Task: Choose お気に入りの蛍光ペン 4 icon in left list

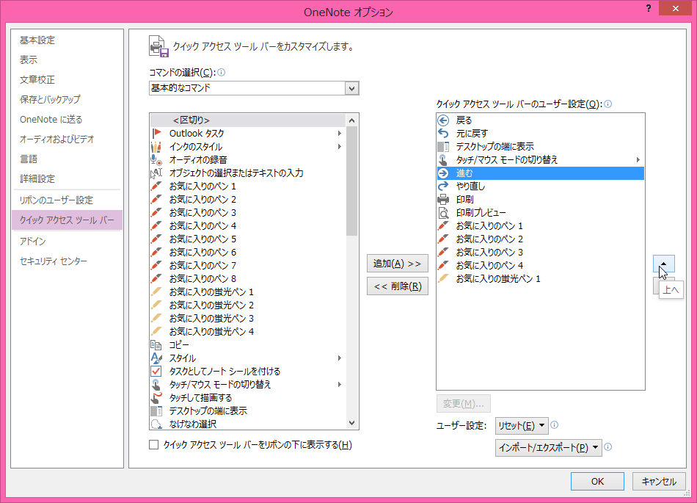Action: point(156,331)
